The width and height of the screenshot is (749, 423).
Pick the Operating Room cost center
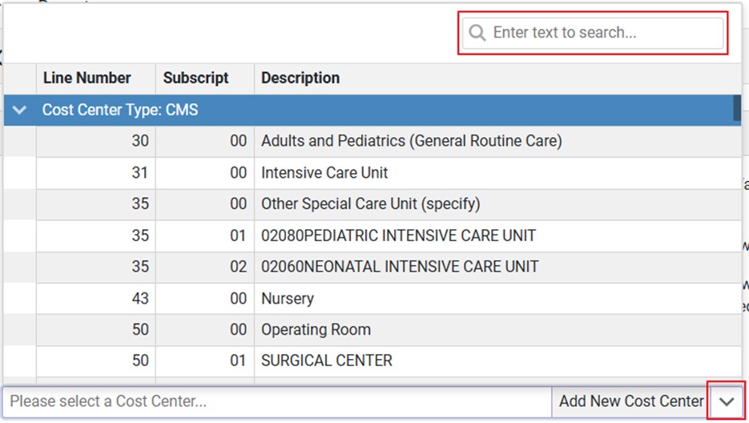click(x=316, y=329)
